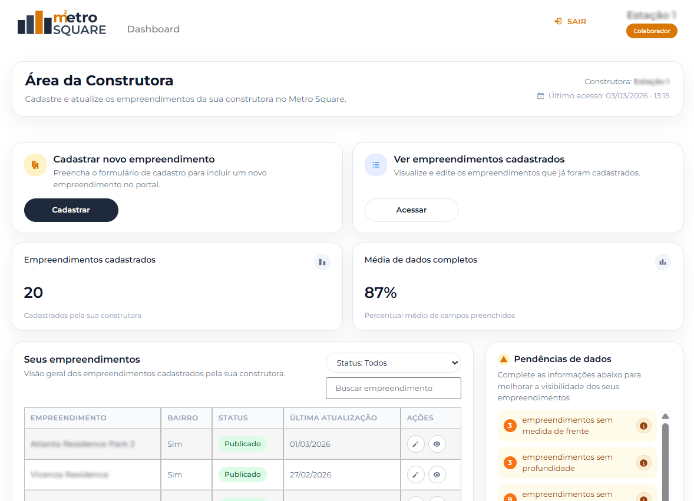
Task: Open the Status: Todos dropdown
Action: 393,363
